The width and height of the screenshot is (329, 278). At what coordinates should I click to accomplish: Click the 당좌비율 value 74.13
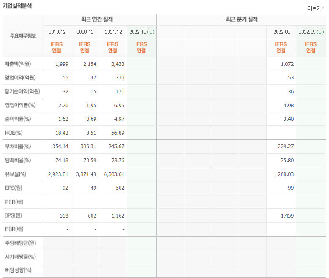click(62, 161)
